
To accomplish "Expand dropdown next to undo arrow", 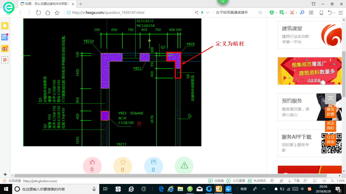I will pyautogui.click(x=334, y=13).
